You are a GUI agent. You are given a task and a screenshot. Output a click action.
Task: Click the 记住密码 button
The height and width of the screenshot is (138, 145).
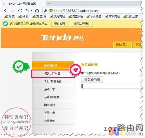click(59, 24)
